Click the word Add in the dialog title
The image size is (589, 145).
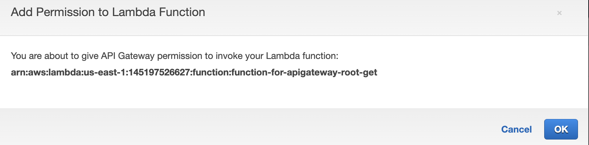coord(22,12)
